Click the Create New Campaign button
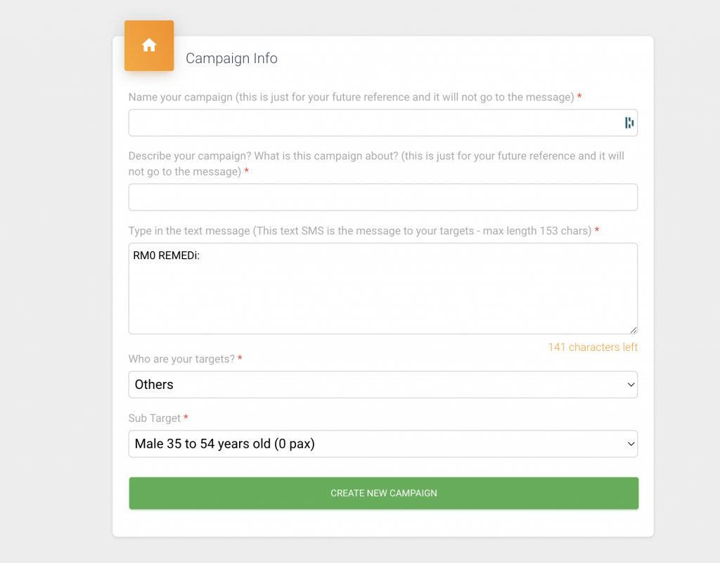The image size is (720, 563). [x=383, y=493]
